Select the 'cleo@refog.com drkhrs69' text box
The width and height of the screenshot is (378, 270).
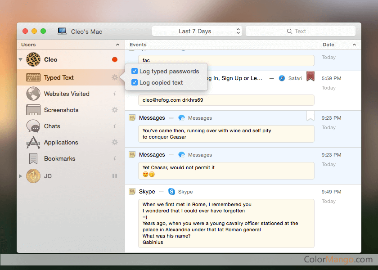pos(226,100)
